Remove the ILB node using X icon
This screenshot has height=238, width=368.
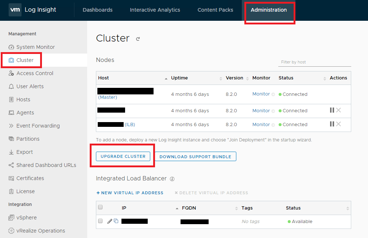(x=338, y=124)
